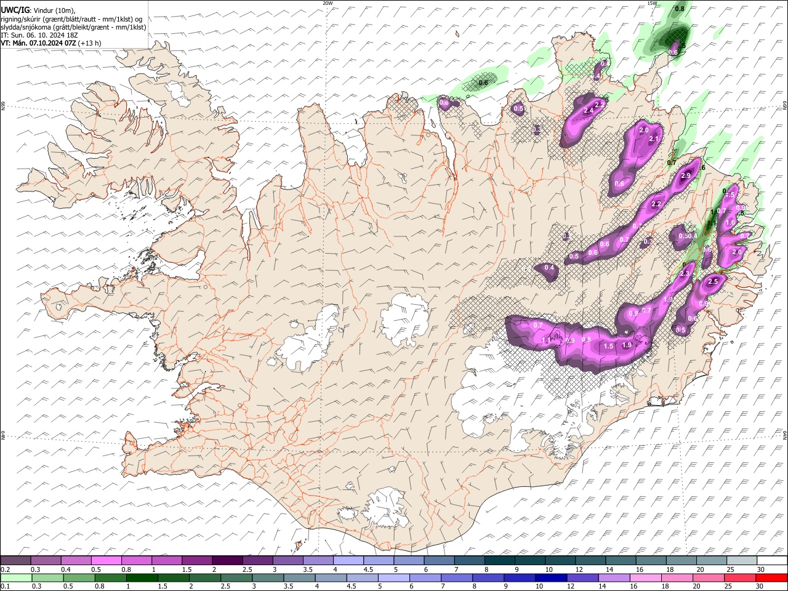Screen dimensions: 788x591
Task: Click the dark green 1 swatch in lower legend
Action: point(142,578)
